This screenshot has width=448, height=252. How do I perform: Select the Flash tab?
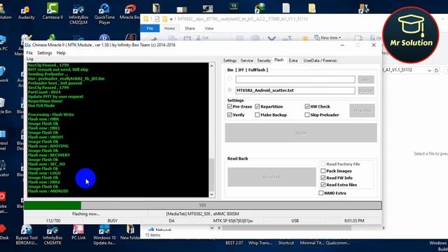tap(279, 60)
